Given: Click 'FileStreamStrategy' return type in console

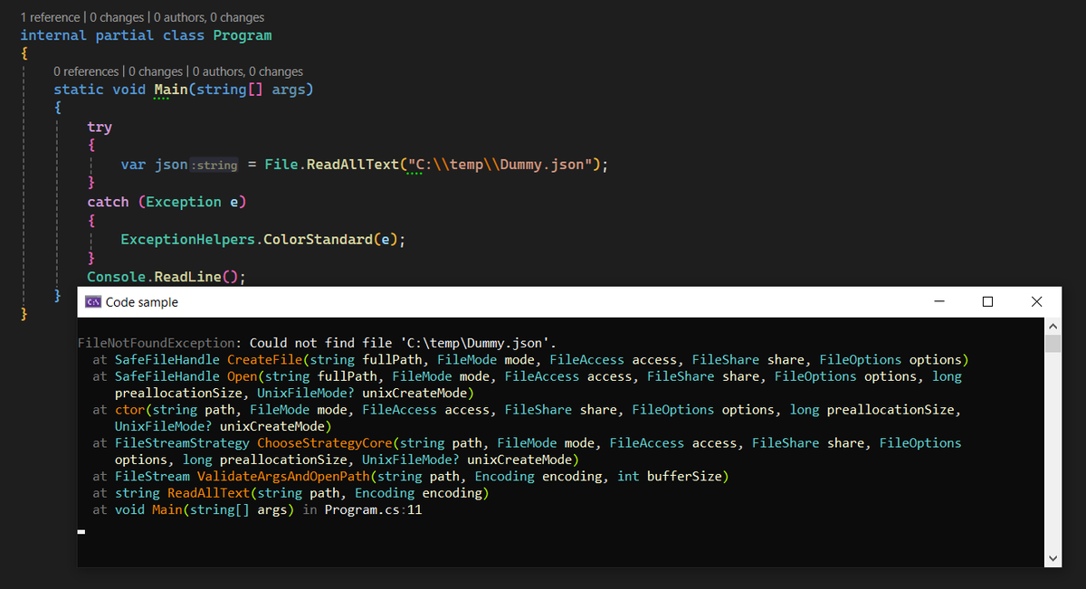Looking at the screenshot, I should click(182, 443).
